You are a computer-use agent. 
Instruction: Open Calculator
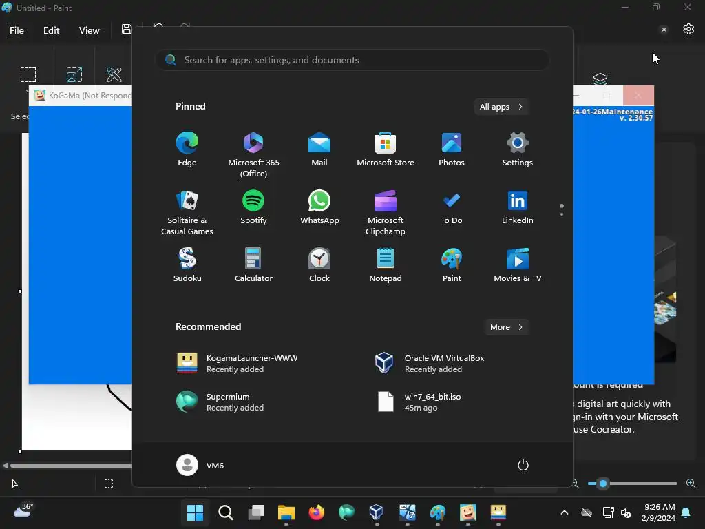[x=253, y=265]
